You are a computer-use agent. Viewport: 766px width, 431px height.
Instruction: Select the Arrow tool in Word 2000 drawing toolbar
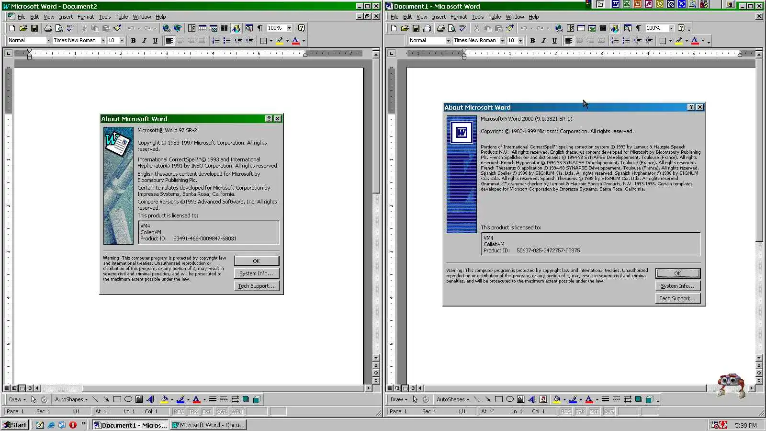[488, 399]
